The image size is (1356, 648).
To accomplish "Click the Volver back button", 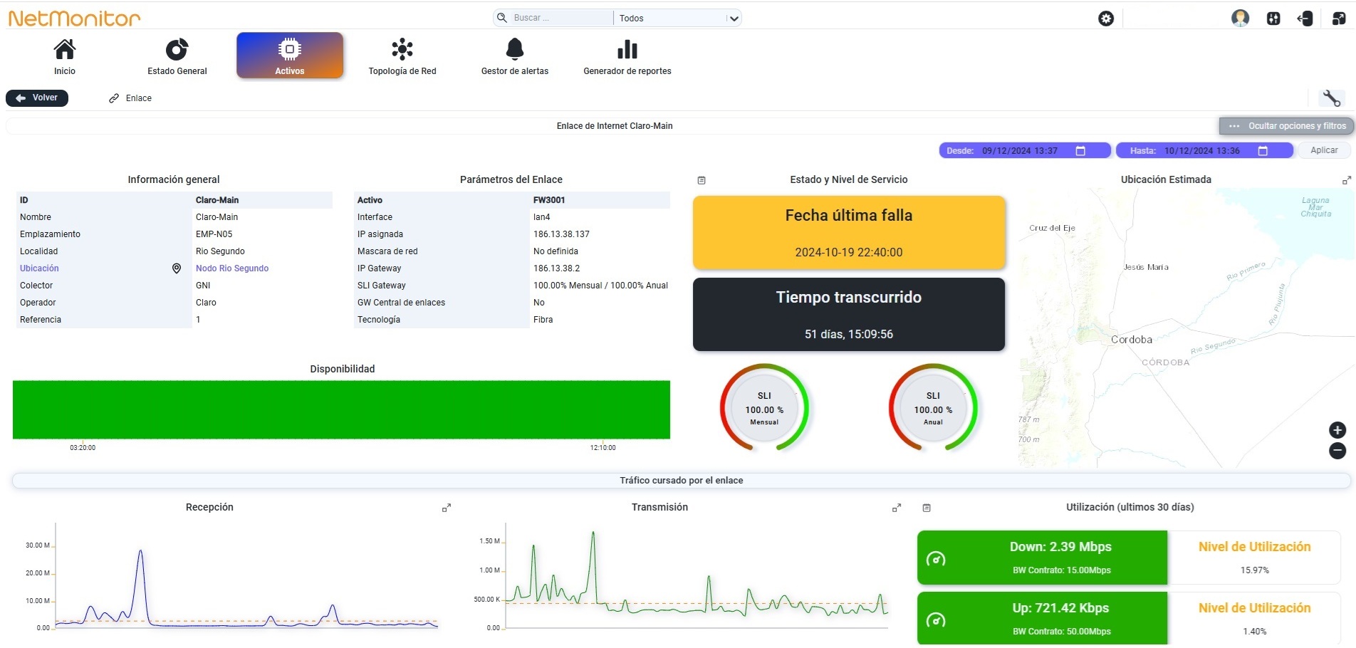I will click(37, 98).
